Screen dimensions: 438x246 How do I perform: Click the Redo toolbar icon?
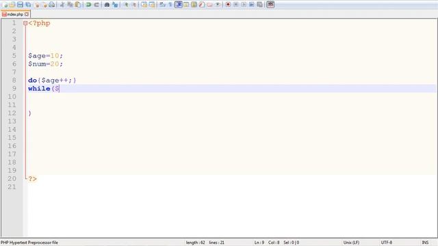click(96, 5)
